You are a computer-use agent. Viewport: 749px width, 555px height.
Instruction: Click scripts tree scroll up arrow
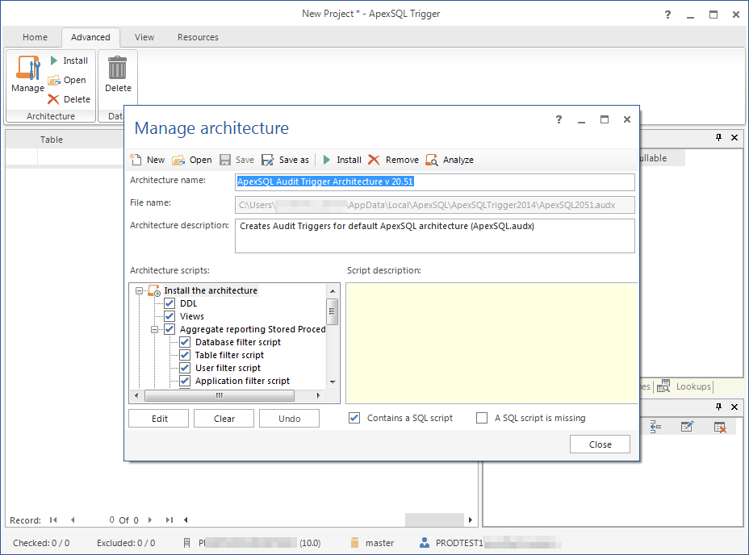tap(333, 291)
